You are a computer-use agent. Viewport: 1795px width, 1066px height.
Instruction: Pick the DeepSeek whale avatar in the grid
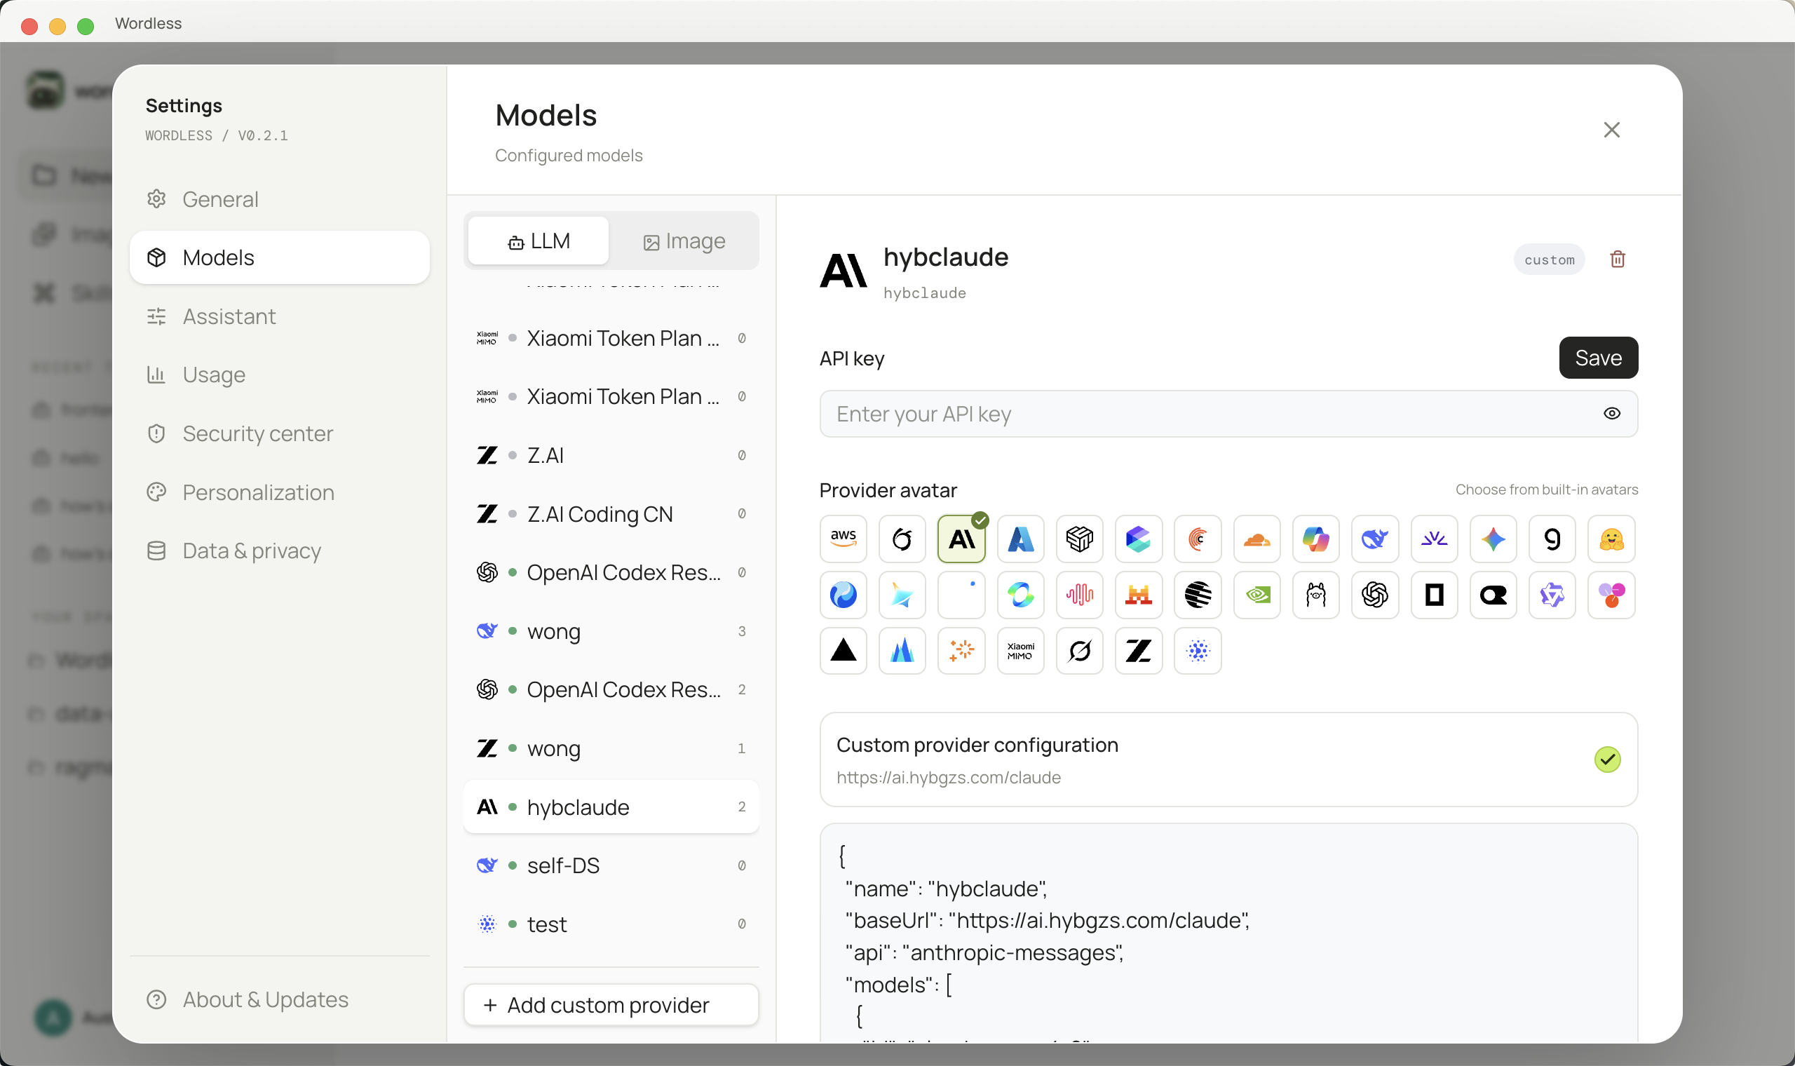1375,539
